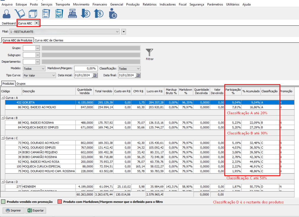Open the Relatórios menu
This screenshot has width=299, height=217.
pyautogui.click(x=149, y=4)
